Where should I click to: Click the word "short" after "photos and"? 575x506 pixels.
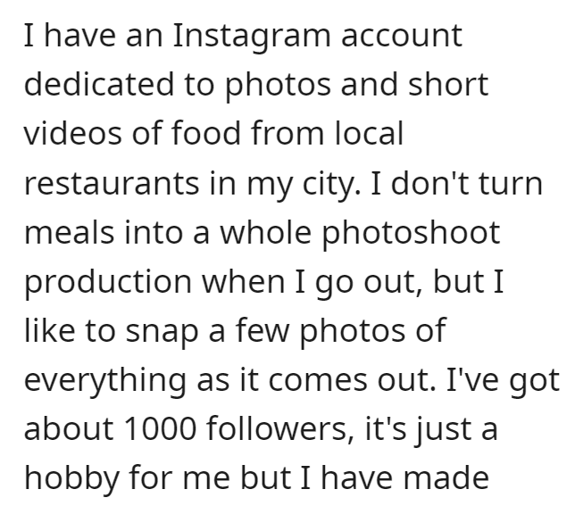pyautogui.click(x=448, y=84)
